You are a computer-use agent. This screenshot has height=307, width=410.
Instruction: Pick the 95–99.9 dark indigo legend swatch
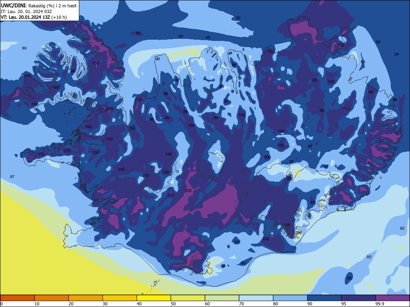(x=358, y=298)
